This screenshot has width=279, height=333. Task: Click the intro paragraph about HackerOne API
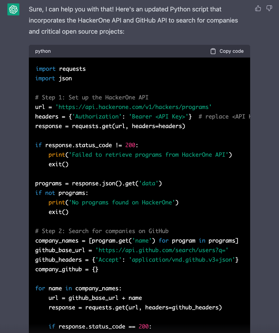pos(133,20)
